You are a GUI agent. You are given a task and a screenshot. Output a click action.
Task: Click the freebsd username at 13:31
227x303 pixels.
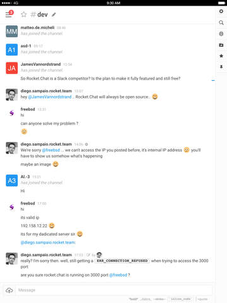point(28,109)
